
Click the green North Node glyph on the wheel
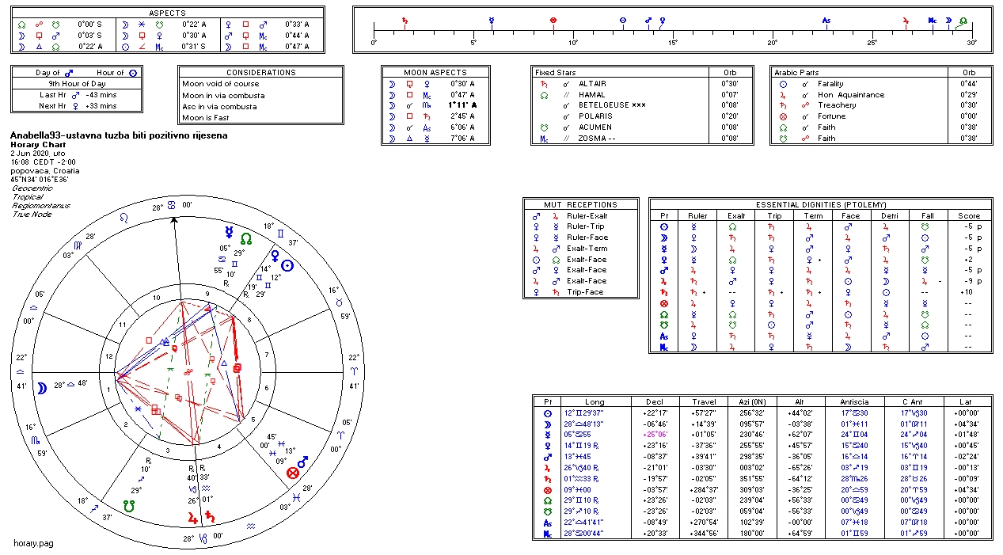(x=246, y=238)
